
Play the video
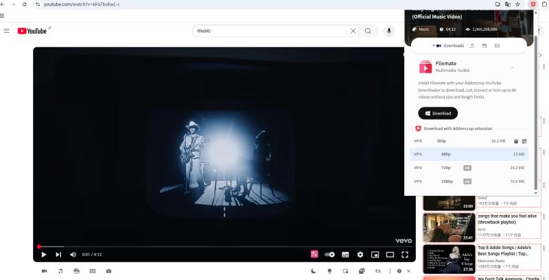point(44,255)
